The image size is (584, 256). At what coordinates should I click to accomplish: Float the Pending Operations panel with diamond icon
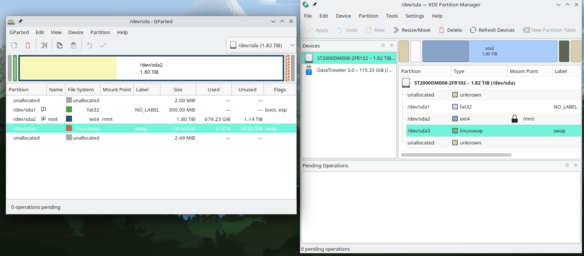point(567,165)
